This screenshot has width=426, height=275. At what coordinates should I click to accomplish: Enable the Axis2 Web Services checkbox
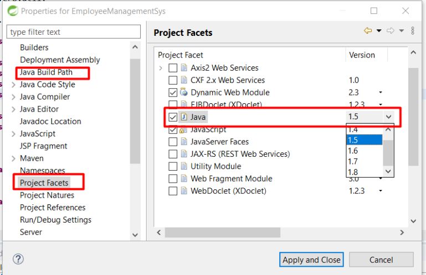pos(173,68)
